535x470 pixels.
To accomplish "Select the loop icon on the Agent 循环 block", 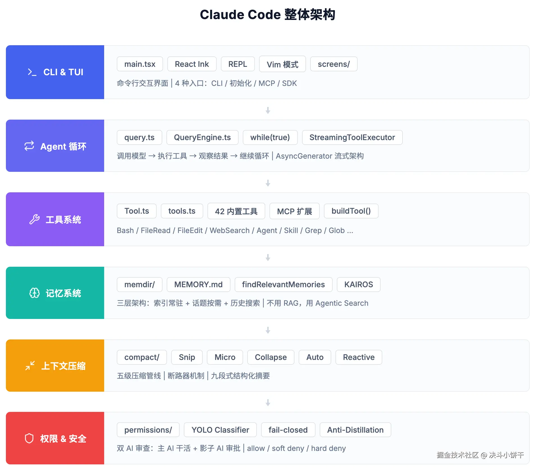I will click(29, 146).
